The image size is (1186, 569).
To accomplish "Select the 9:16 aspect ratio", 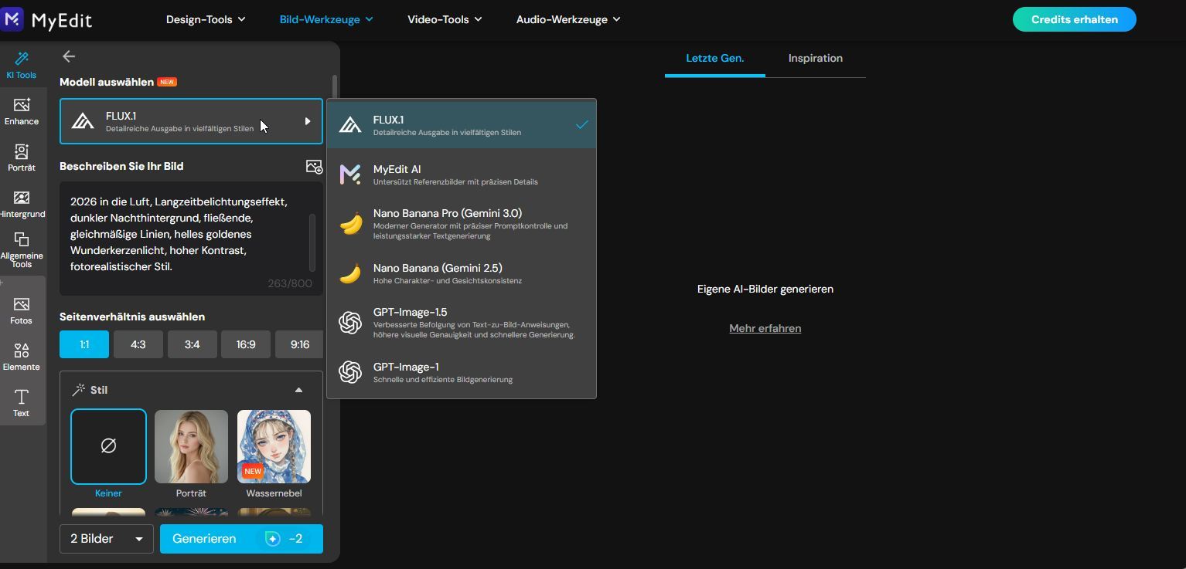I will [299, 344].
